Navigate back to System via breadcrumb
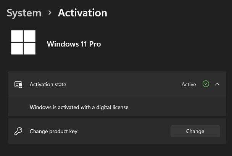 click(24, 13)
